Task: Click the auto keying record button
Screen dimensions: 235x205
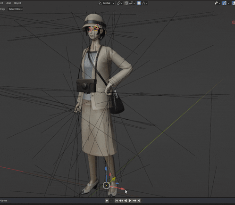Action: click(x=107, y=201)
